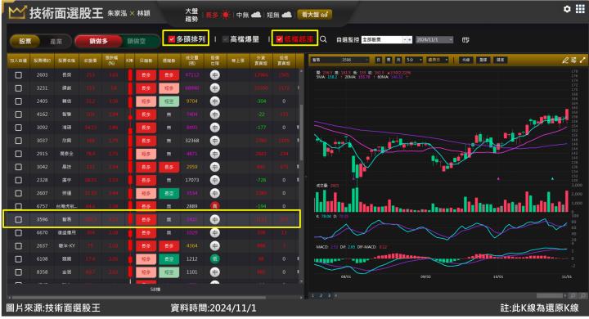
Task: Click the search magnifier icon
Action: point(323,39)
